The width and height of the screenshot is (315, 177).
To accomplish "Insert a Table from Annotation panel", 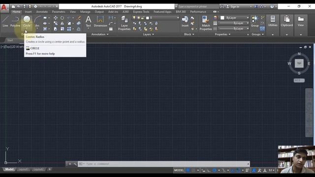I will [111, 29].
